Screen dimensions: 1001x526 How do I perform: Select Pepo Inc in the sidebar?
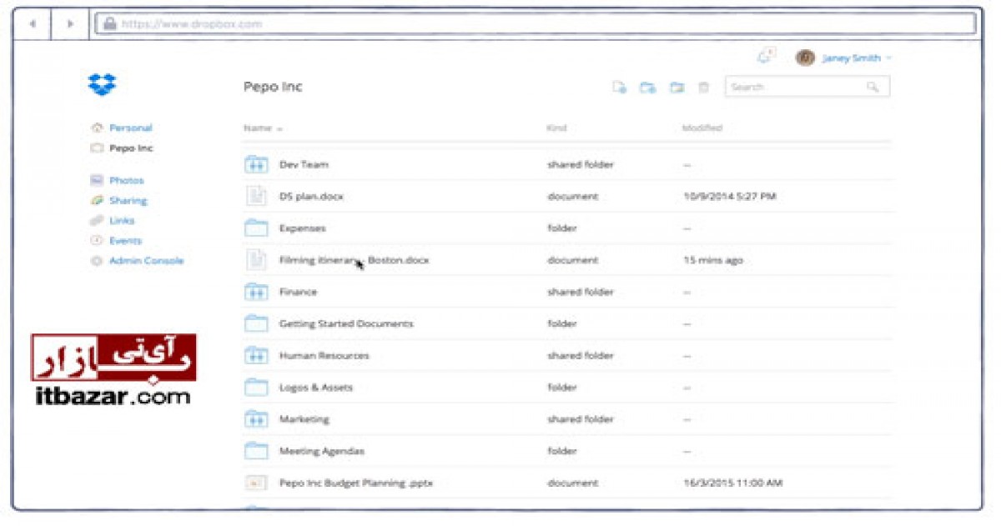[x=131, y=148]
